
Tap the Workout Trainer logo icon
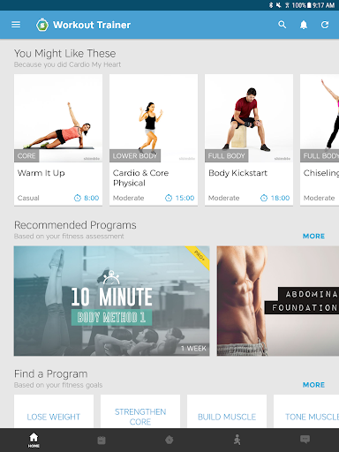click(x=42, y=25)
